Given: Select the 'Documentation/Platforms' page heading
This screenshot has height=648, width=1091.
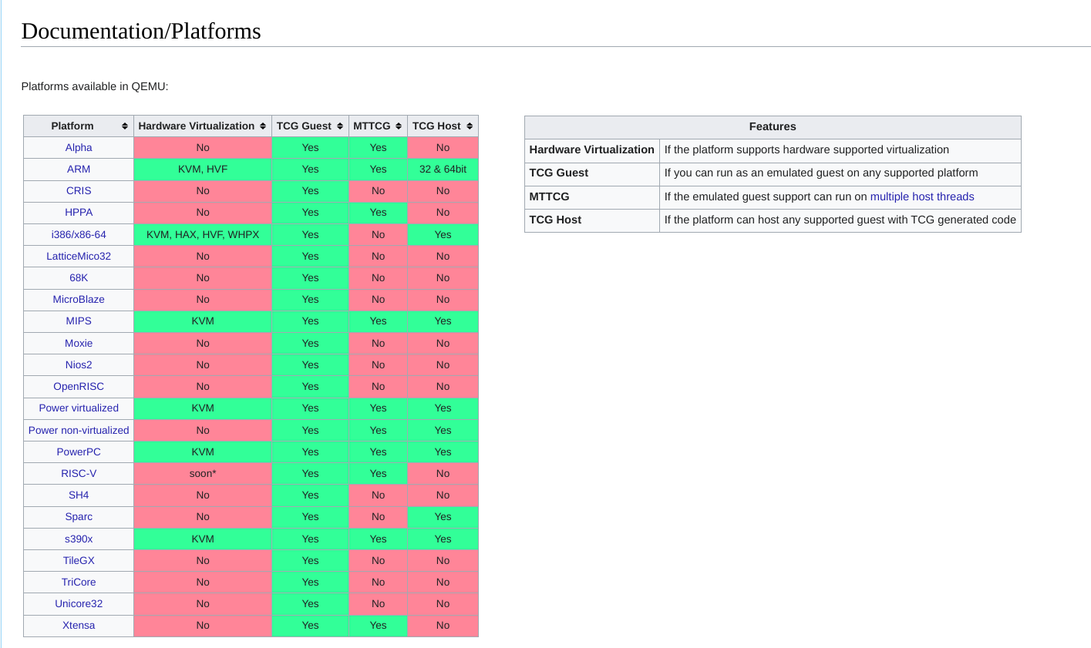Looking at the screenshot, I should (x=141, y=31).
